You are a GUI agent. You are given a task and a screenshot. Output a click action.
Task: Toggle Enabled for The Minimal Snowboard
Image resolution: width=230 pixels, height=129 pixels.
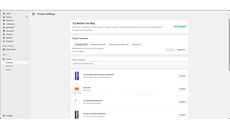[183, 102]
